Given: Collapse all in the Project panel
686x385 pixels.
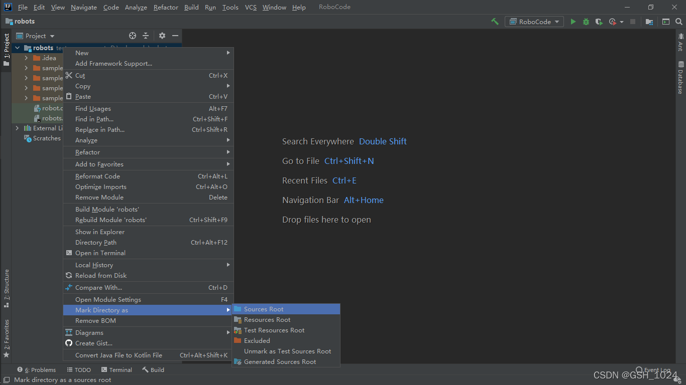Looking at the screenshot, I should (x=146, y=36).
